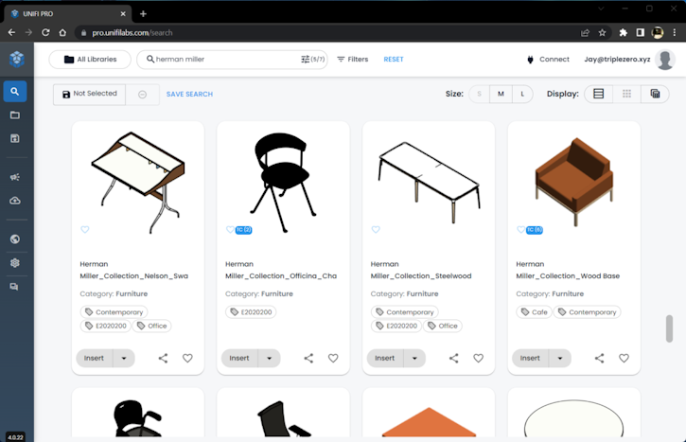
Task: Set thumbnail size to S
Action: pos(480,94)
